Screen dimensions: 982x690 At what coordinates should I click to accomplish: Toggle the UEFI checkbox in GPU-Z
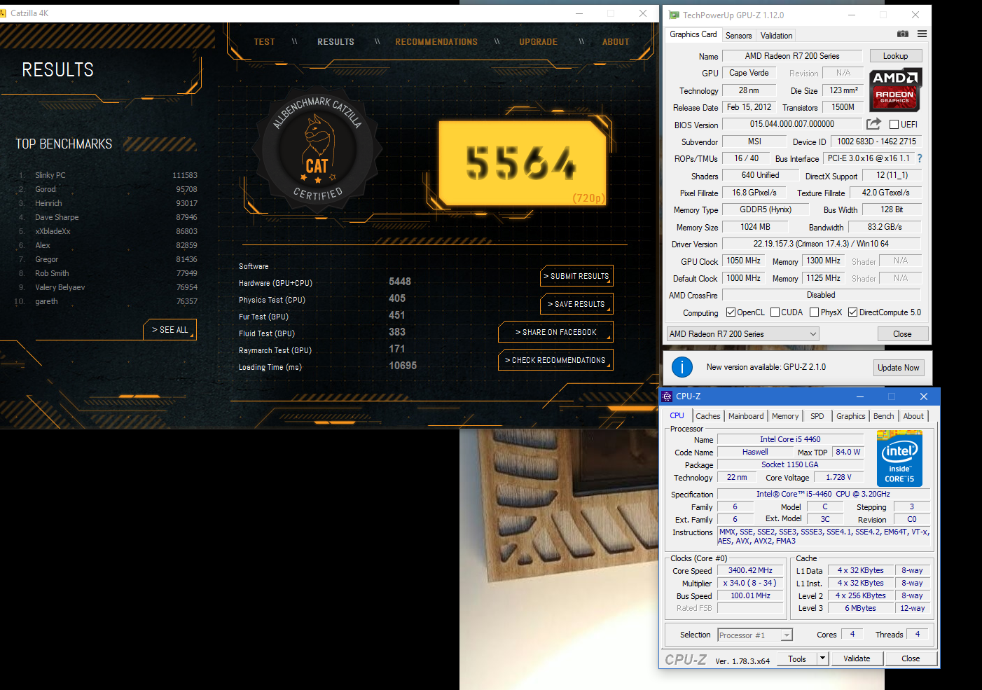point(894,125)
